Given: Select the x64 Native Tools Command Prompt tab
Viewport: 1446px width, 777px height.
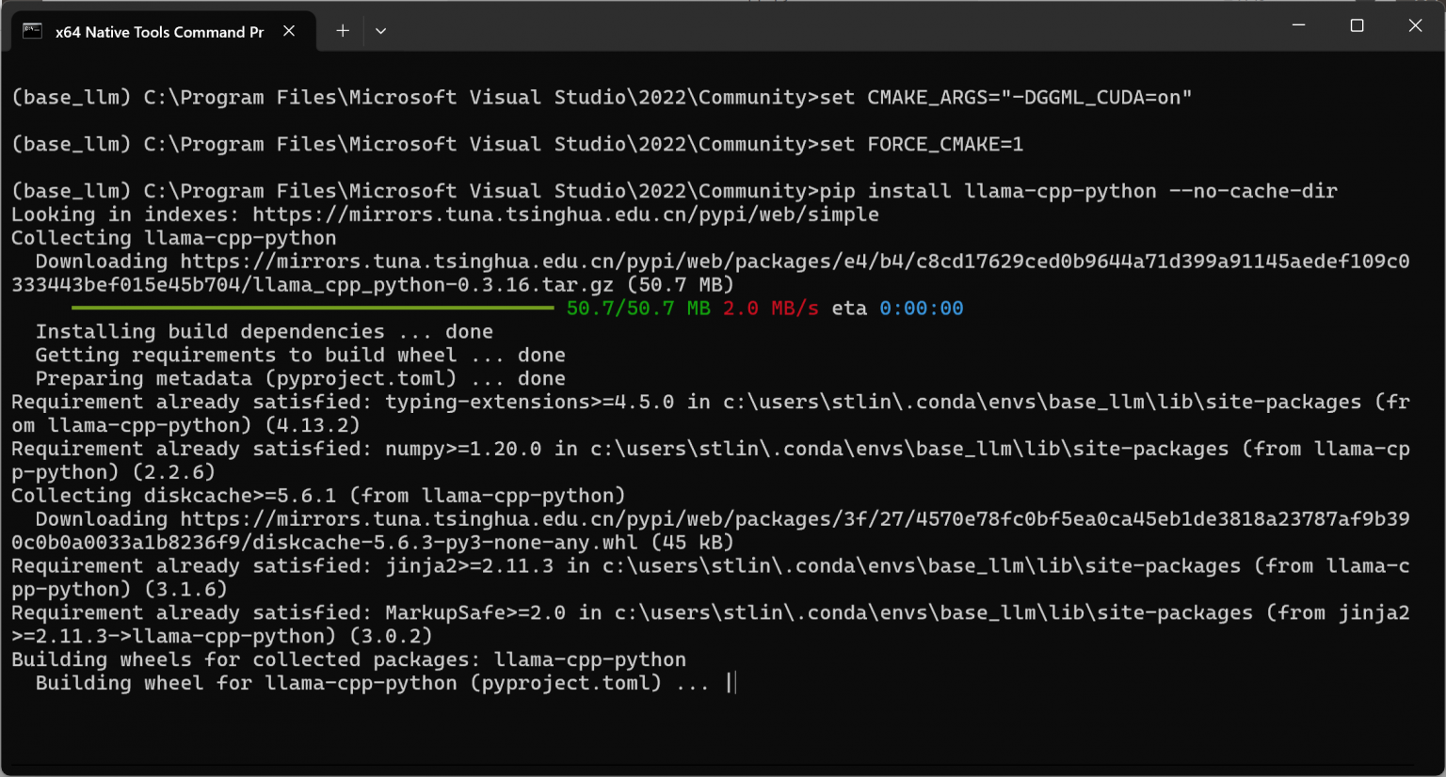Looking at the screenshot, I should click(160, 31).
